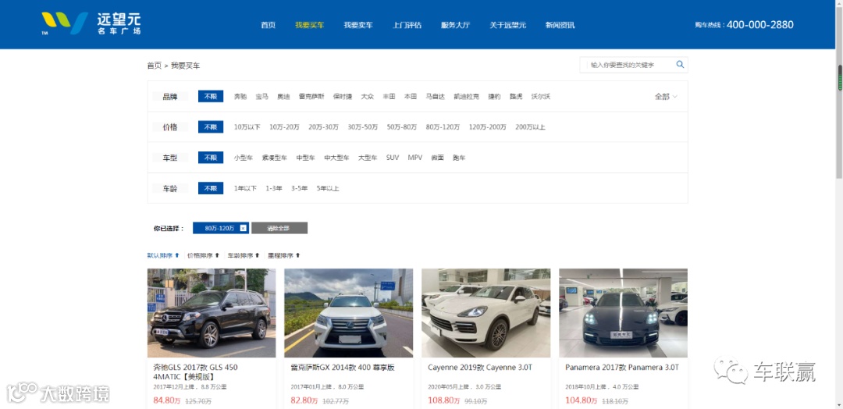Remove the 80万-120万 filter tag
This screenshot has width=843, height=409.
tap(243, 228)
